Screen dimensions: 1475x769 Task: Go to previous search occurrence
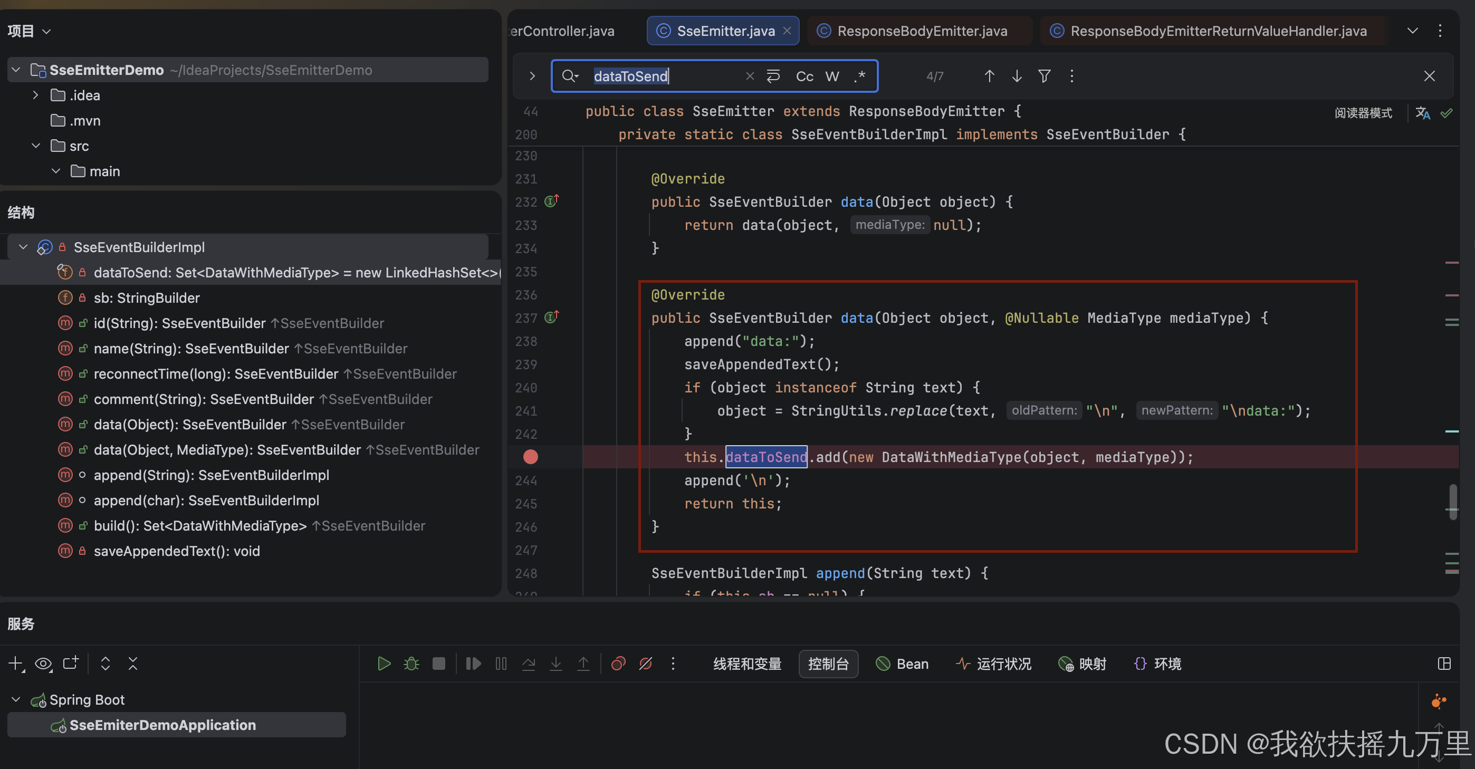(x=989, y=76)
